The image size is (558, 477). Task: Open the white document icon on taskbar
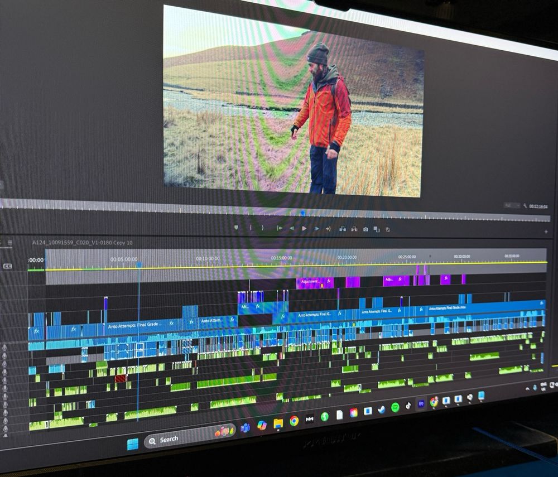pyautogui.click(x=339, y=415)
